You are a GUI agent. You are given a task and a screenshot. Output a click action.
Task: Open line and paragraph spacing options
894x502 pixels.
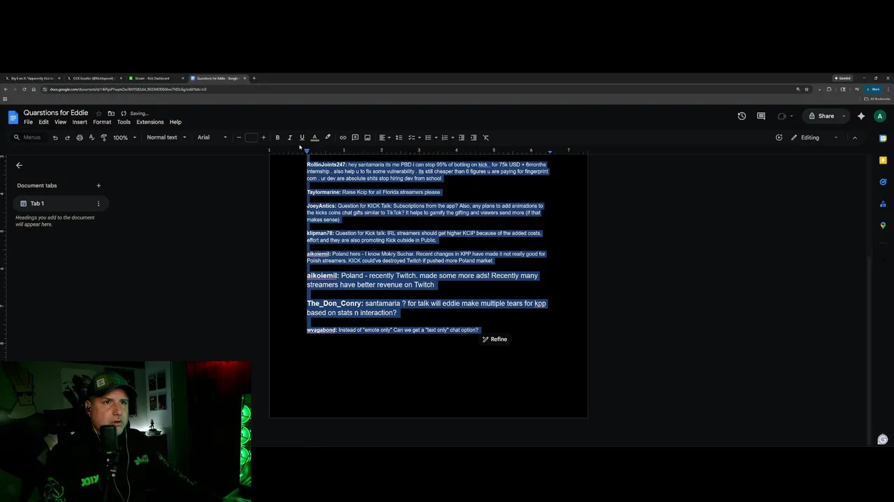point(399,137)
